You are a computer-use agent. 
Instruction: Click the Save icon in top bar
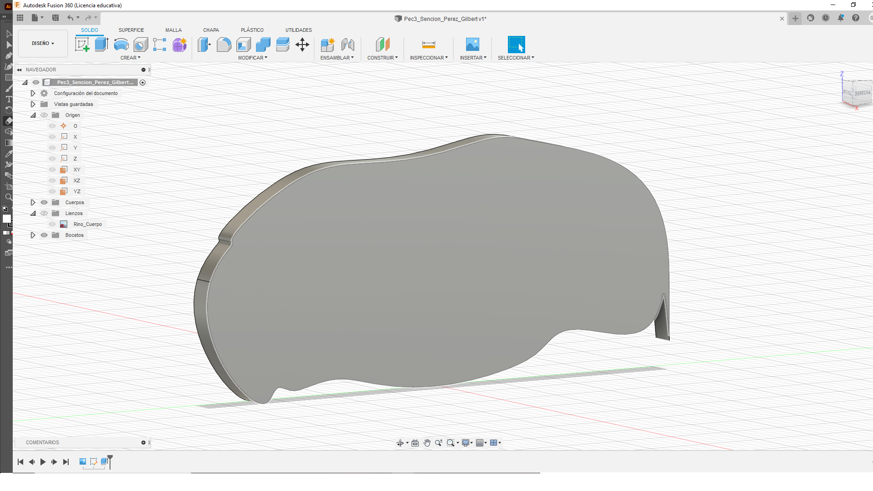[55, 18]
